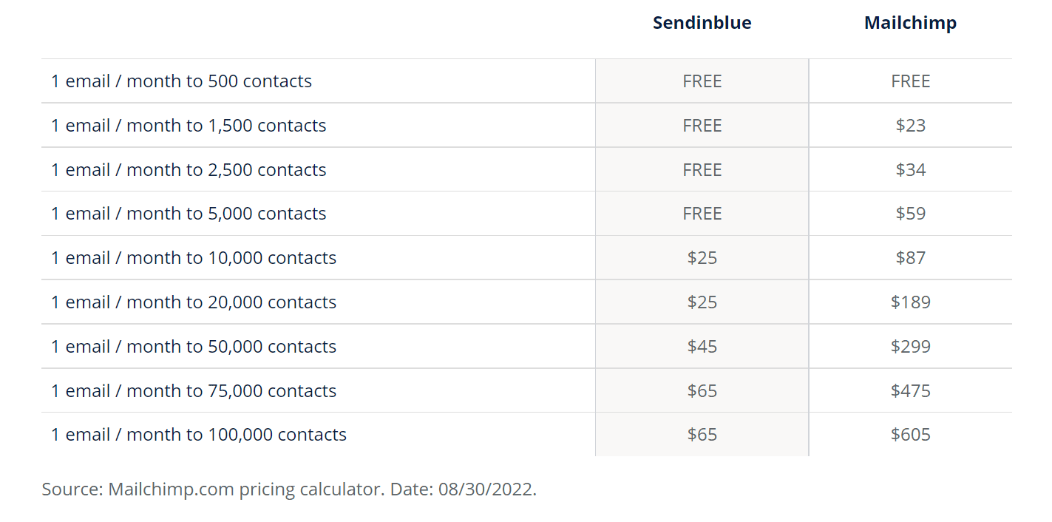Click the 20,000 contacts row label
1052x522 pixels.
[194, 302]
